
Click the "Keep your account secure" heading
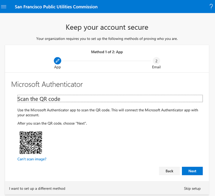click(x=107, y=27)
